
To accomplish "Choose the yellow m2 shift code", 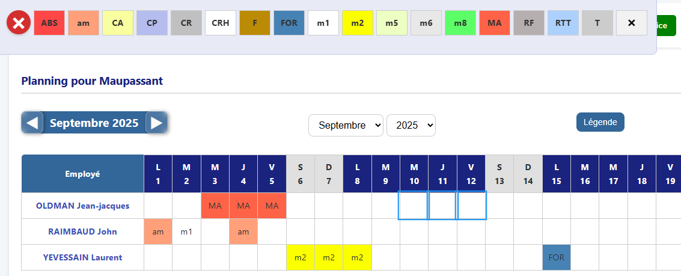I will pyautogui.click(x=358, y=23).
